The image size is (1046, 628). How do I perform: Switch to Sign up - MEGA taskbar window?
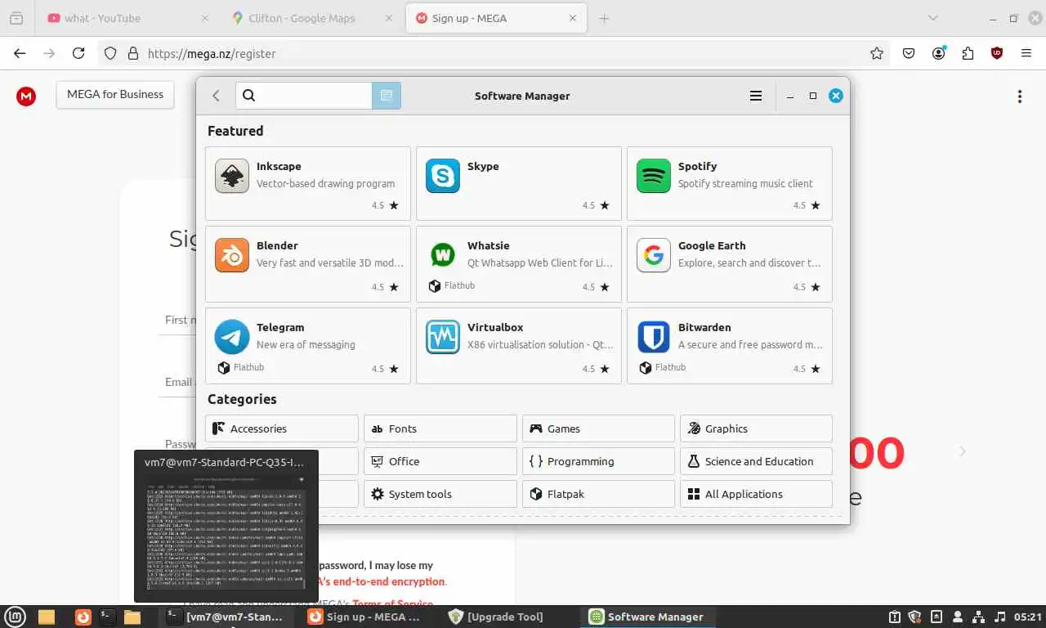364,617
